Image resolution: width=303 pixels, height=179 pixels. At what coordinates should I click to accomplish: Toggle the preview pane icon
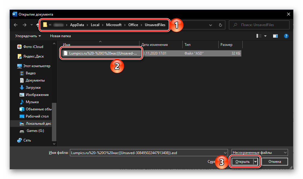coord(275,36)
